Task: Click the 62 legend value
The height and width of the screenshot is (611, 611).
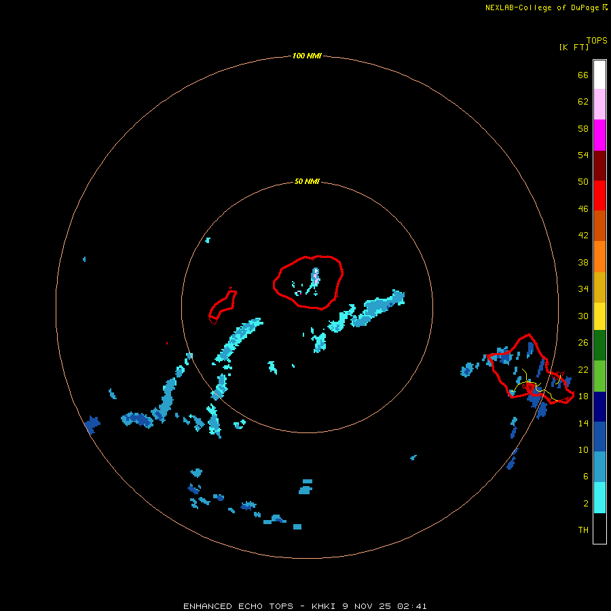Action: coord(583,102)
